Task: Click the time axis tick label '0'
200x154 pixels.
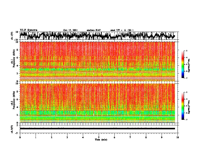Action: [20, 137]
